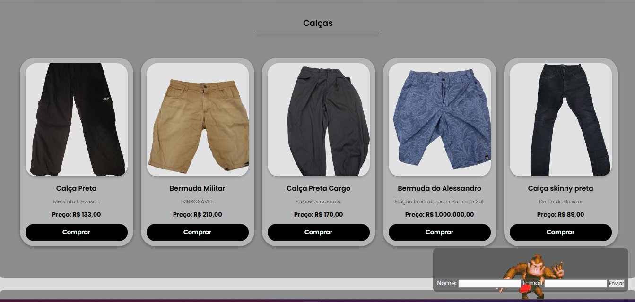Click Comprar under Bermuda do Alessandro
Screen dimensions: 635x302
[x=440, y=232]
